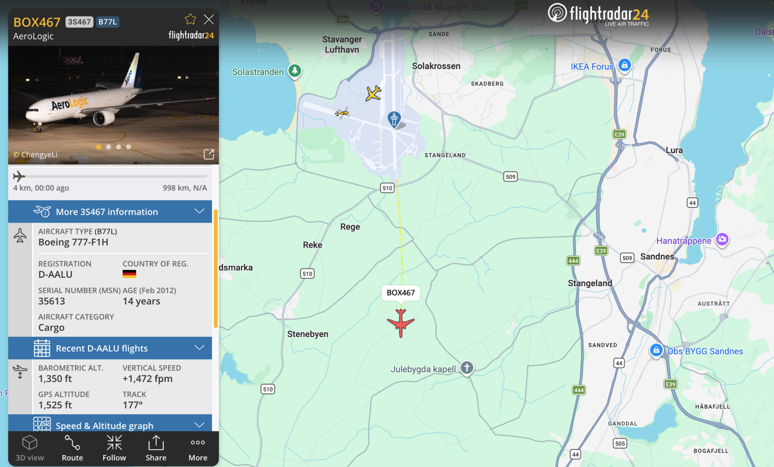The height and width of the screenshot is (467, 774).
Task: Expand Recent D-AALU flights section
Action: pos(110,348)
